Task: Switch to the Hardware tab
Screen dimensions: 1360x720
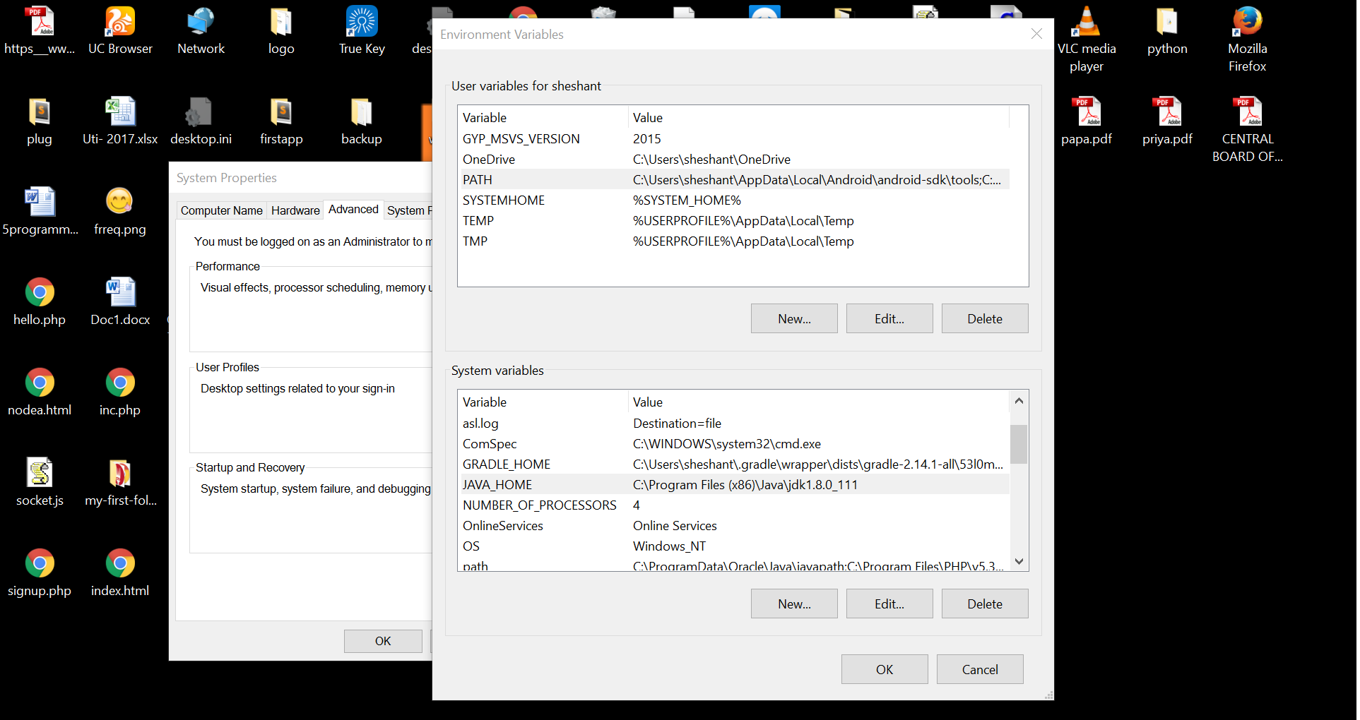Action: [x=295, y=210]
